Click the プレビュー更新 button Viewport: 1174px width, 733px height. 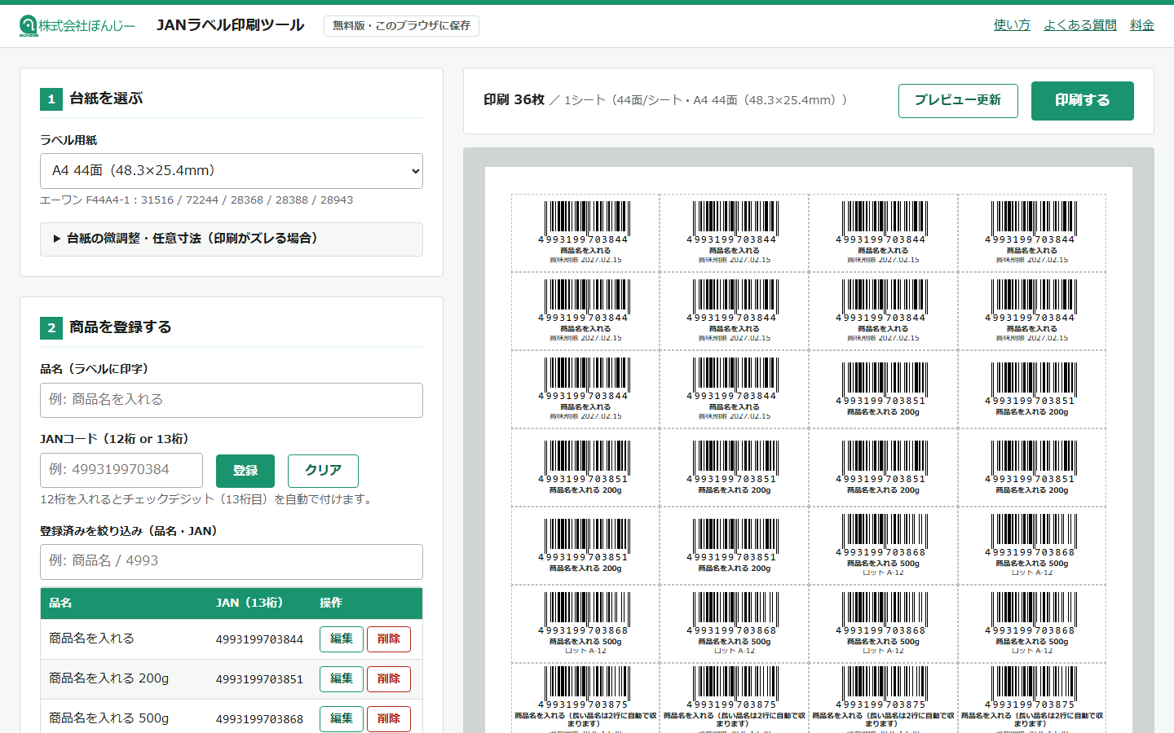tap(958, 100)
